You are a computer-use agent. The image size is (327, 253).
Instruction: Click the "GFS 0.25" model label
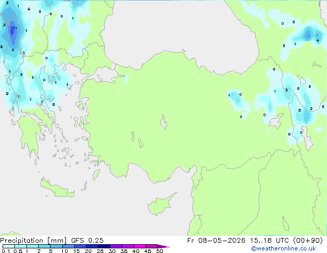(x=87, y=241)
